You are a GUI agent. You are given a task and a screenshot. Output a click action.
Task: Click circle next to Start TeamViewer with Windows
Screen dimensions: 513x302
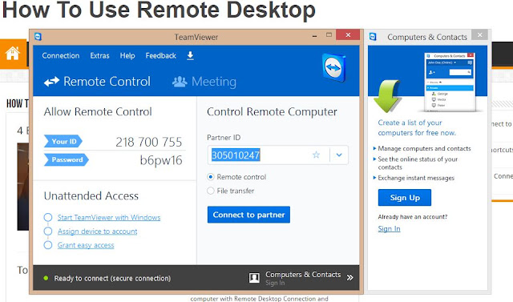pyautogui.click(x=48, y=217)
